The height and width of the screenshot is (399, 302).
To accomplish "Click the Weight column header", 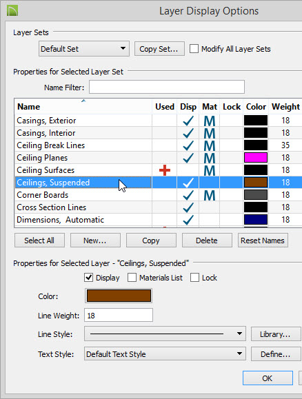I will point(285,106).
